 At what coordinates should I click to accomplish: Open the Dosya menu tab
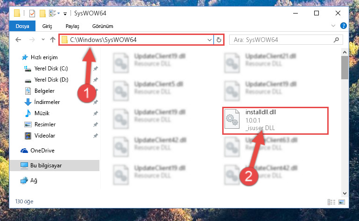[22, 26]
